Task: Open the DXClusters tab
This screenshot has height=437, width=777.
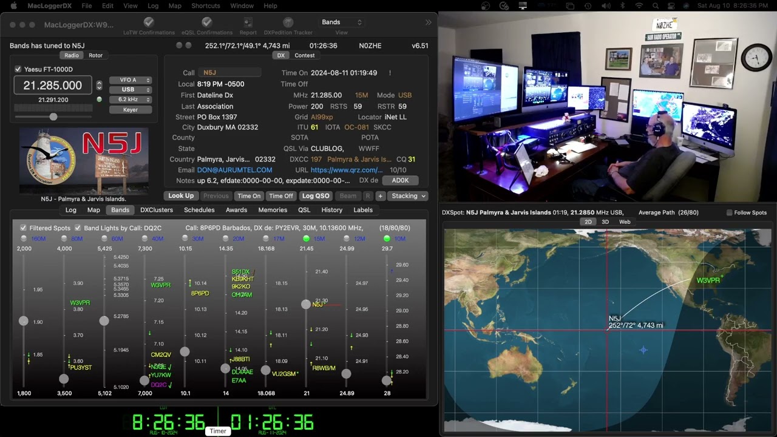Action: (157, 210)
